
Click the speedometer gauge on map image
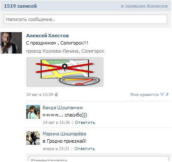click(x=80, y=81)
